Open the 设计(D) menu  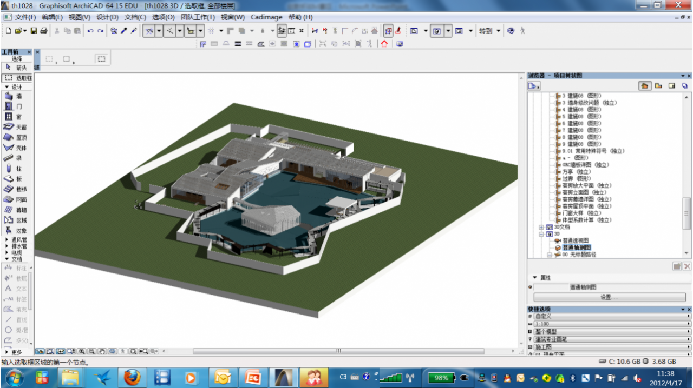pyautogui.click(x=107, y=17)
